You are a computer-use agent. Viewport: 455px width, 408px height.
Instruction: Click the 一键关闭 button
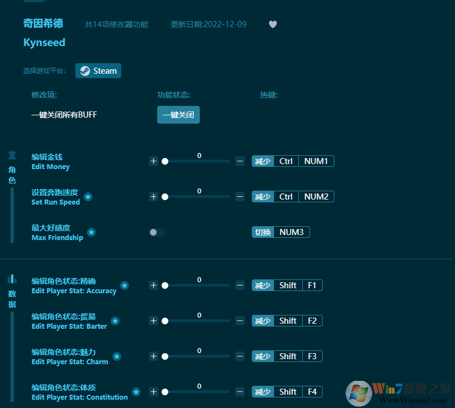point(178,115)
